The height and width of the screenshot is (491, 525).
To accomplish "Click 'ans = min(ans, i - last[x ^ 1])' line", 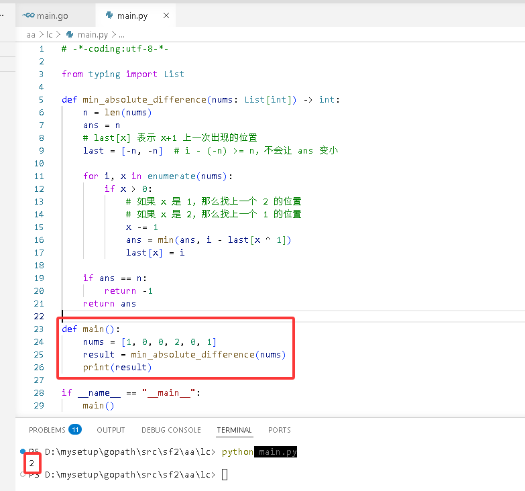I will [x=209, y=240].
